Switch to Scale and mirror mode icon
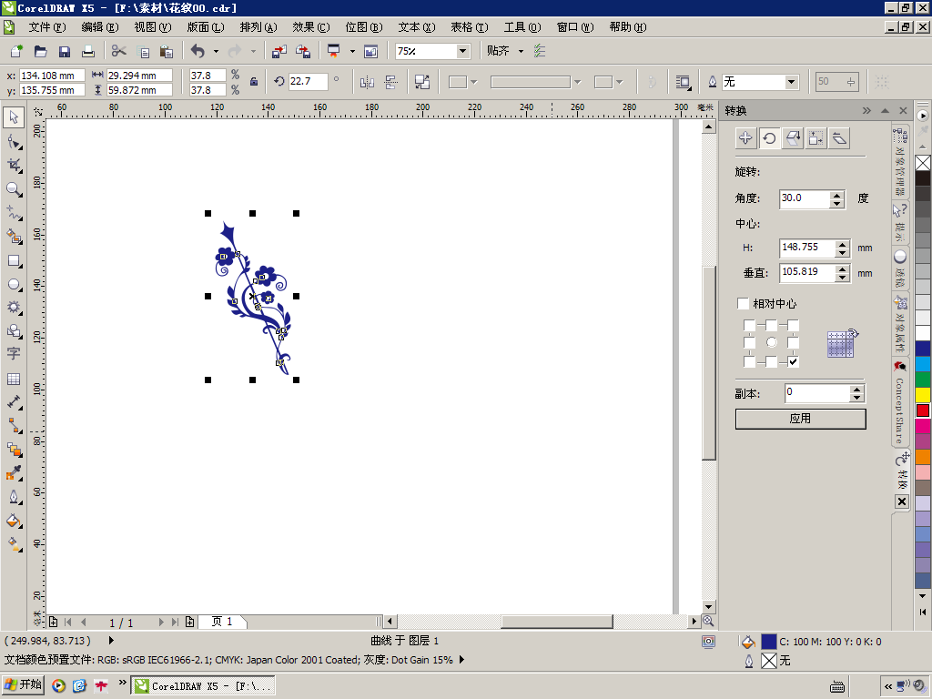Screen dimensions: 932x699 793,138
